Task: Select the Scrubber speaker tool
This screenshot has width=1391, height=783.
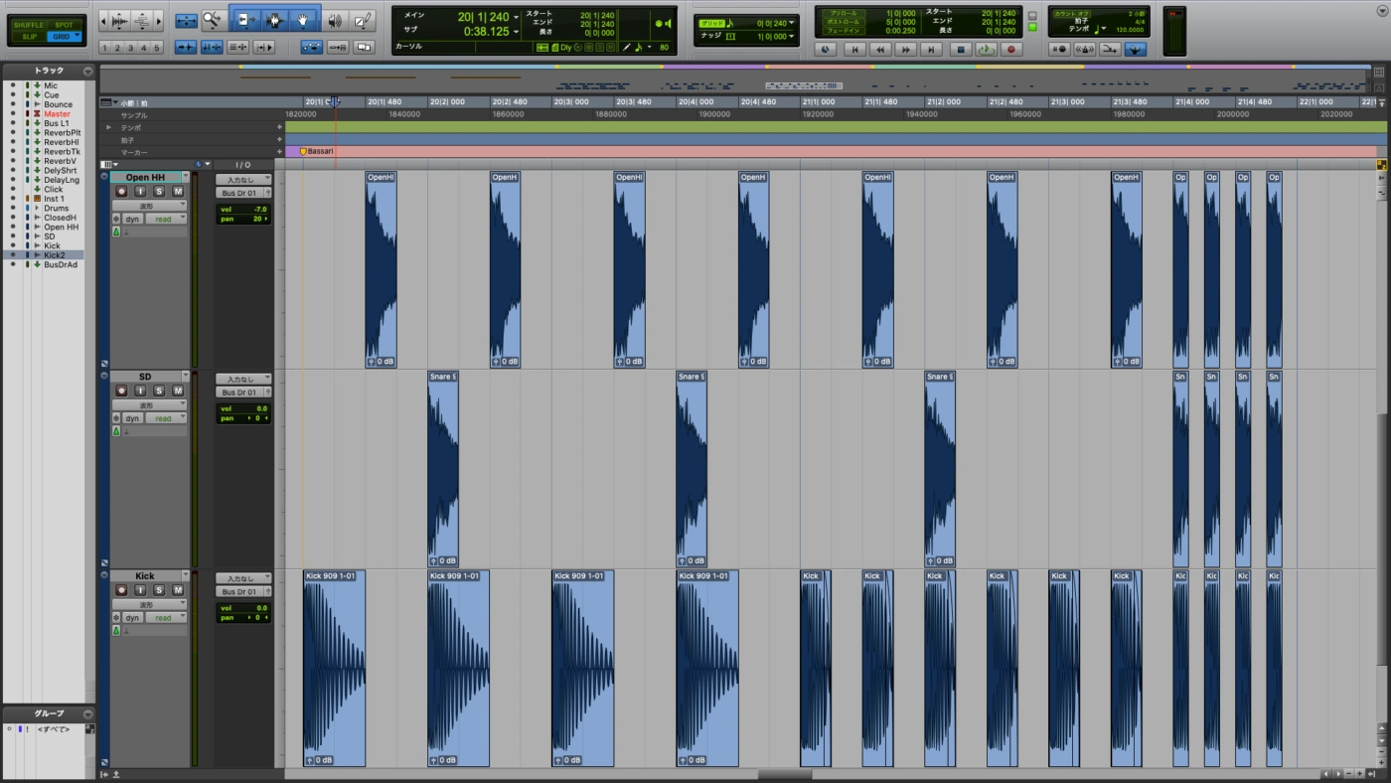Action: click(335, 19)
